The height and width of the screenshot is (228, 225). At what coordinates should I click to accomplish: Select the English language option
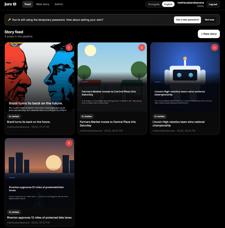coord(168,4)
